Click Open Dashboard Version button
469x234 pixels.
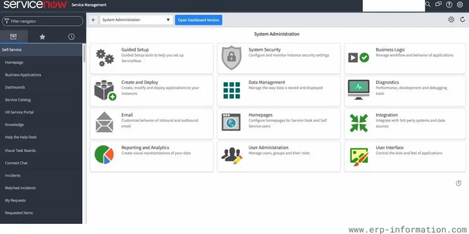198,20
